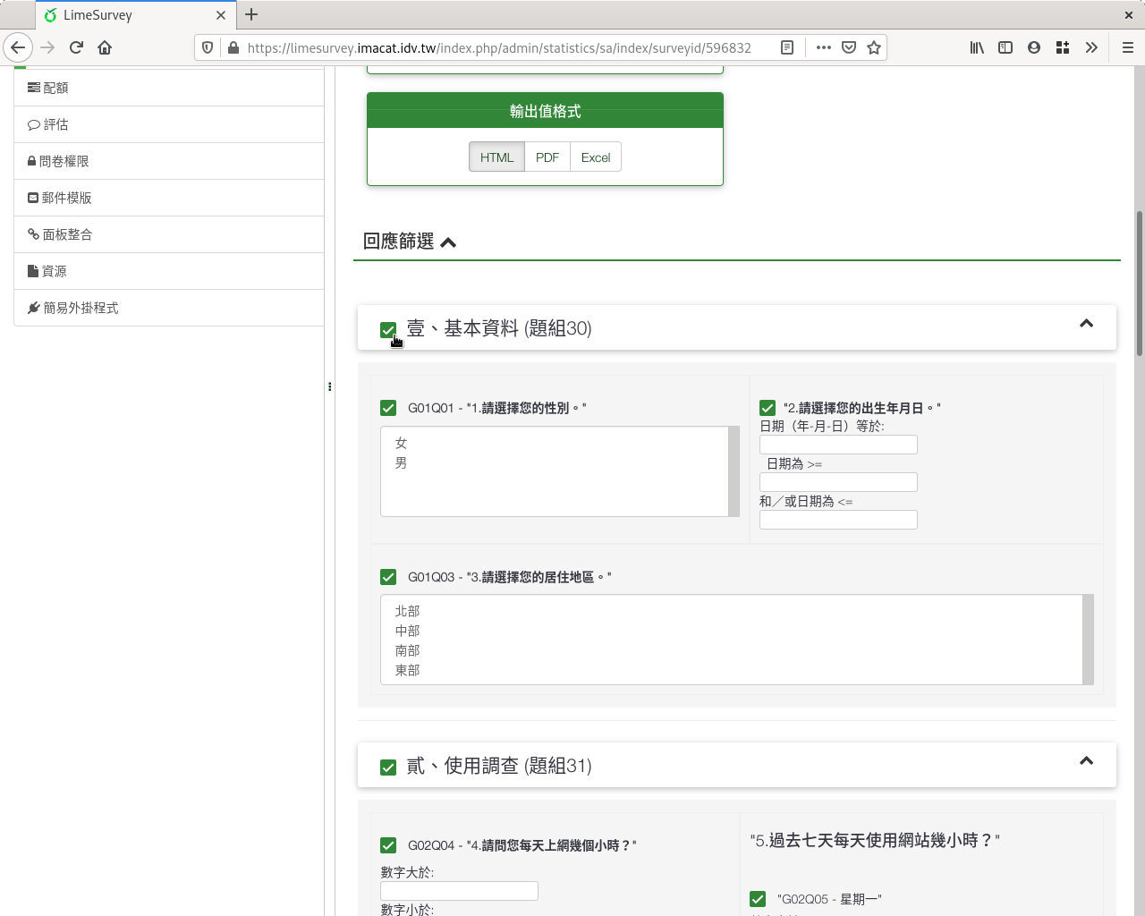Toggle checkbox for 壹、基本資料 group
This screenshot has height=916, width=1145.
click(x=388, y=330)
